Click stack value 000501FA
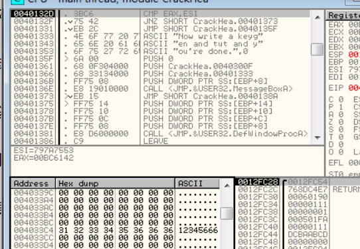 (x=308, y=219)
